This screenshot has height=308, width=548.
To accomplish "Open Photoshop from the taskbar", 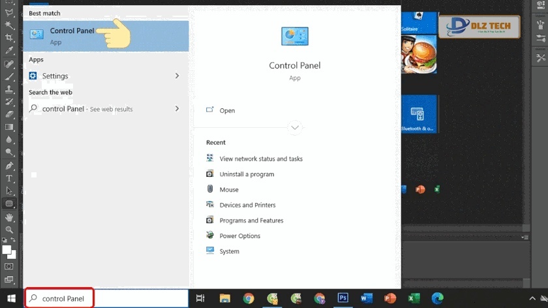I will tap(343, 298).
